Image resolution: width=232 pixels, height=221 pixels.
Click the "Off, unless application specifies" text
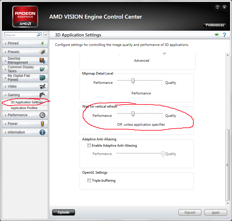[x=141, y=125]
